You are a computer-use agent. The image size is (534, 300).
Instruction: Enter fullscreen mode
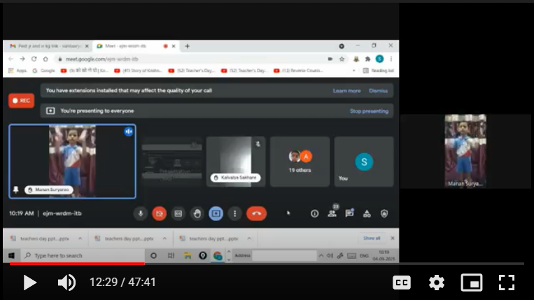point(507,283)
